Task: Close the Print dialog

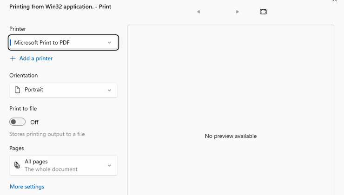Action: (x=334, y=1)
